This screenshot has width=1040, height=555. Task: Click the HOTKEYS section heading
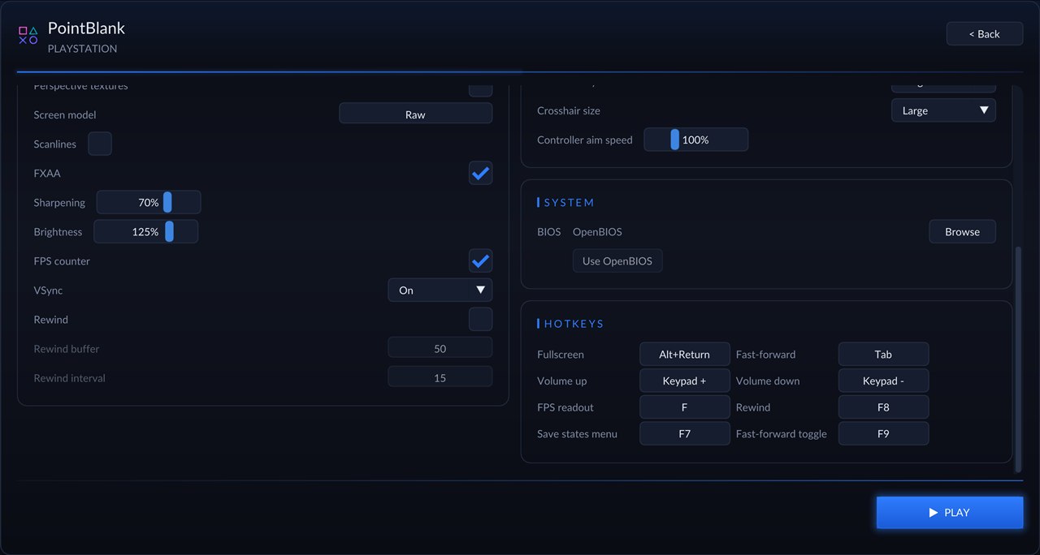point(574,323)
